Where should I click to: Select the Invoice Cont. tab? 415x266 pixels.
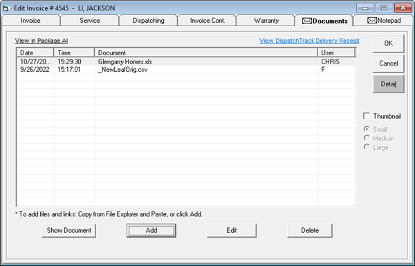click(207, 21)
